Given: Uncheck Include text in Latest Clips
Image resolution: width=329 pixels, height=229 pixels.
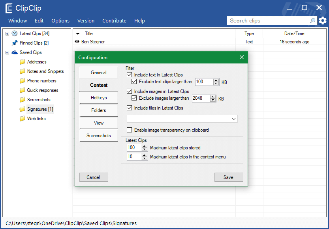Looking at the screenshot, I should click(x=129, y=75).
